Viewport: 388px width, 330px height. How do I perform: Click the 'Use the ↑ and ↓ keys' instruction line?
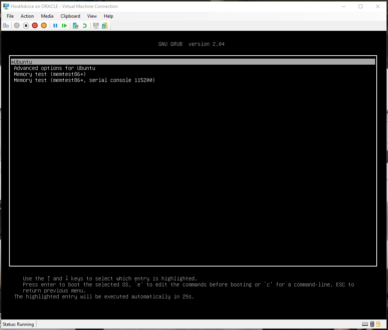(x=110, y=279)
